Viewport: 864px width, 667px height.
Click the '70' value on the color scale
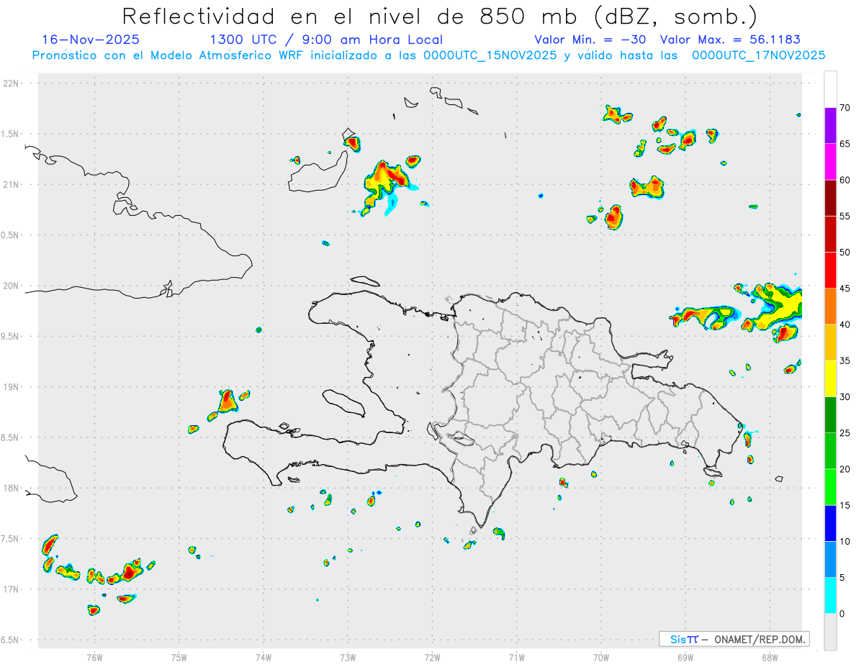click(x=845, y=108)
